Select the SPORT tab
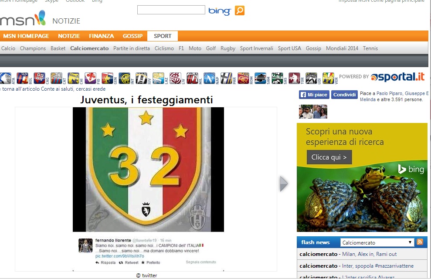This screenshot has height=279, width=431. (163, 36)
